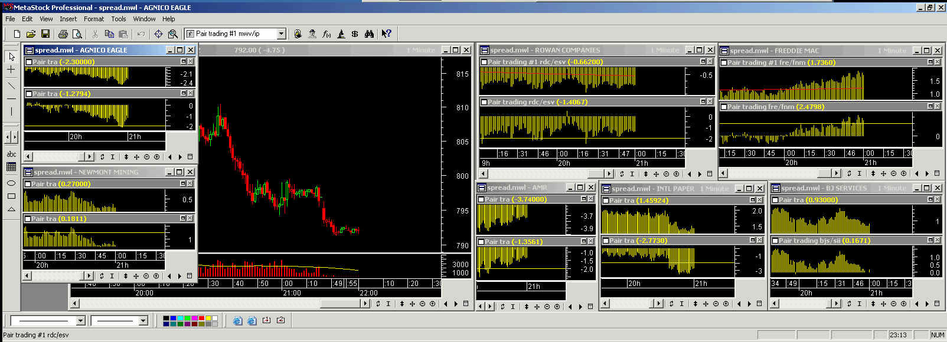Viewport: 947px width, 342px height.
Task: Click the binoculars Explorer icon
Action: 369,34
